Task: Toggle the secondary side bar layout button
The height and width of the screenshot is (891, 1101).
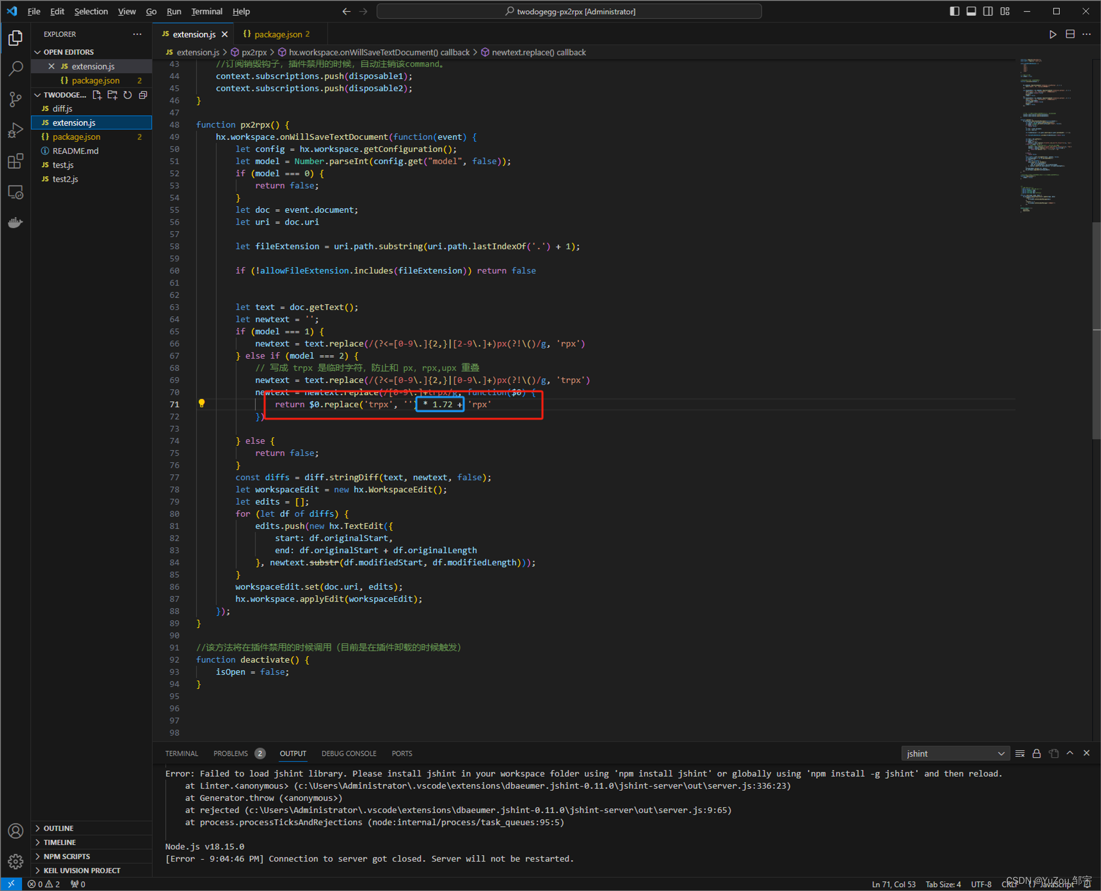Action: [988, 12]
